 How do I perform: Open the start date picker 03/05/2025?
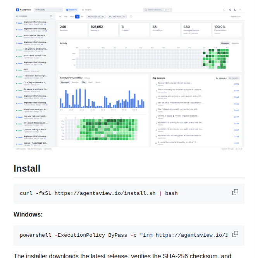point(93,16)
